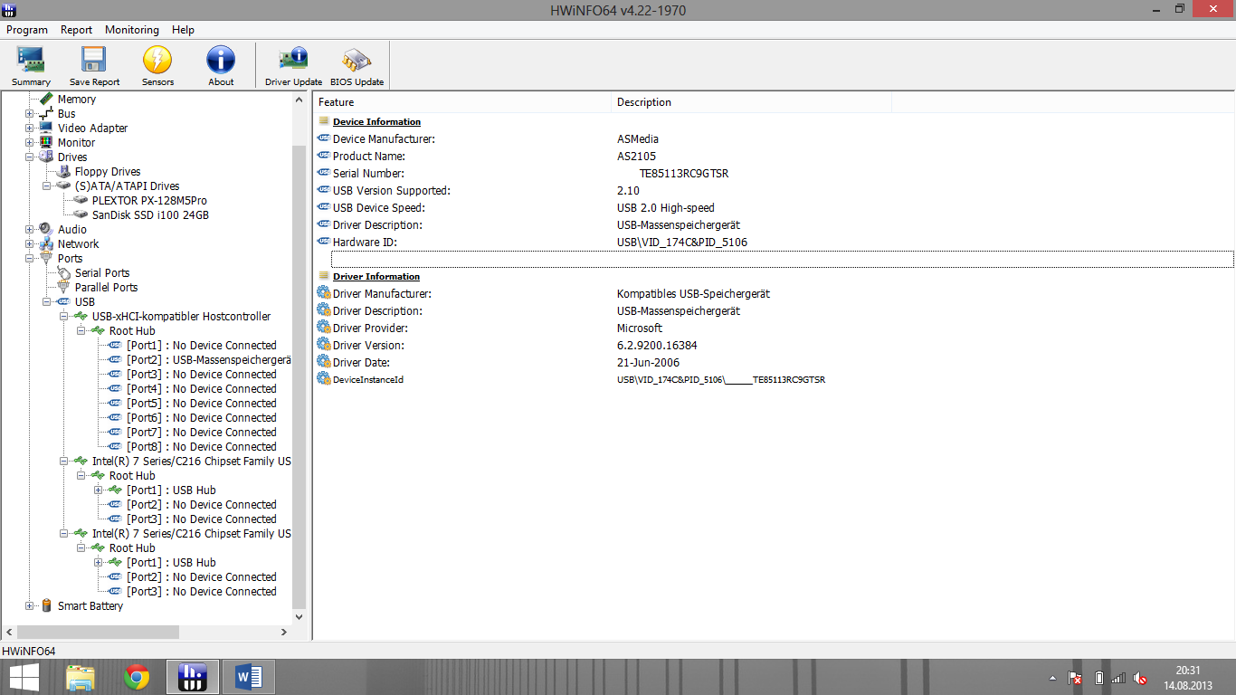Viewport: 1236px width, 695px height.
Task: Select the Bus tree node
Action: coord(66,114)
